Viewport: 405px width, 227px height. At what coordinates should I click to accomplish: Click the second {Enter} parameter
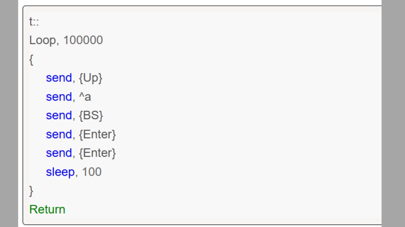pyautogui.click(x=97, y=153)
